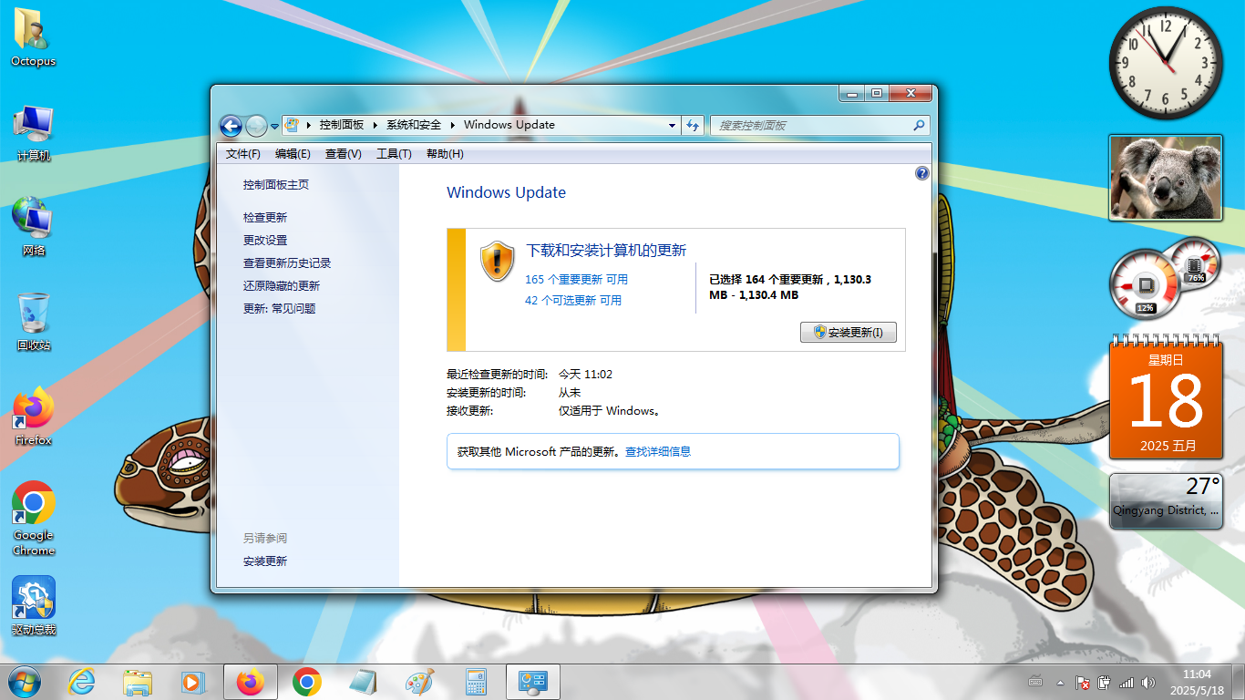Open the 查看(V) menu
This screenshot has height=700, width=1245.
tap(344, 154)
